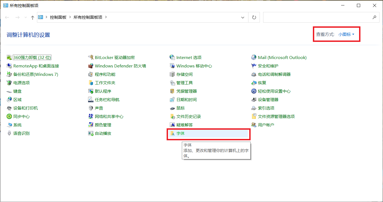Open the recent locations dropdown beside forward arrow
Viewport: 383px width, 202px height.
pos(26,17)
